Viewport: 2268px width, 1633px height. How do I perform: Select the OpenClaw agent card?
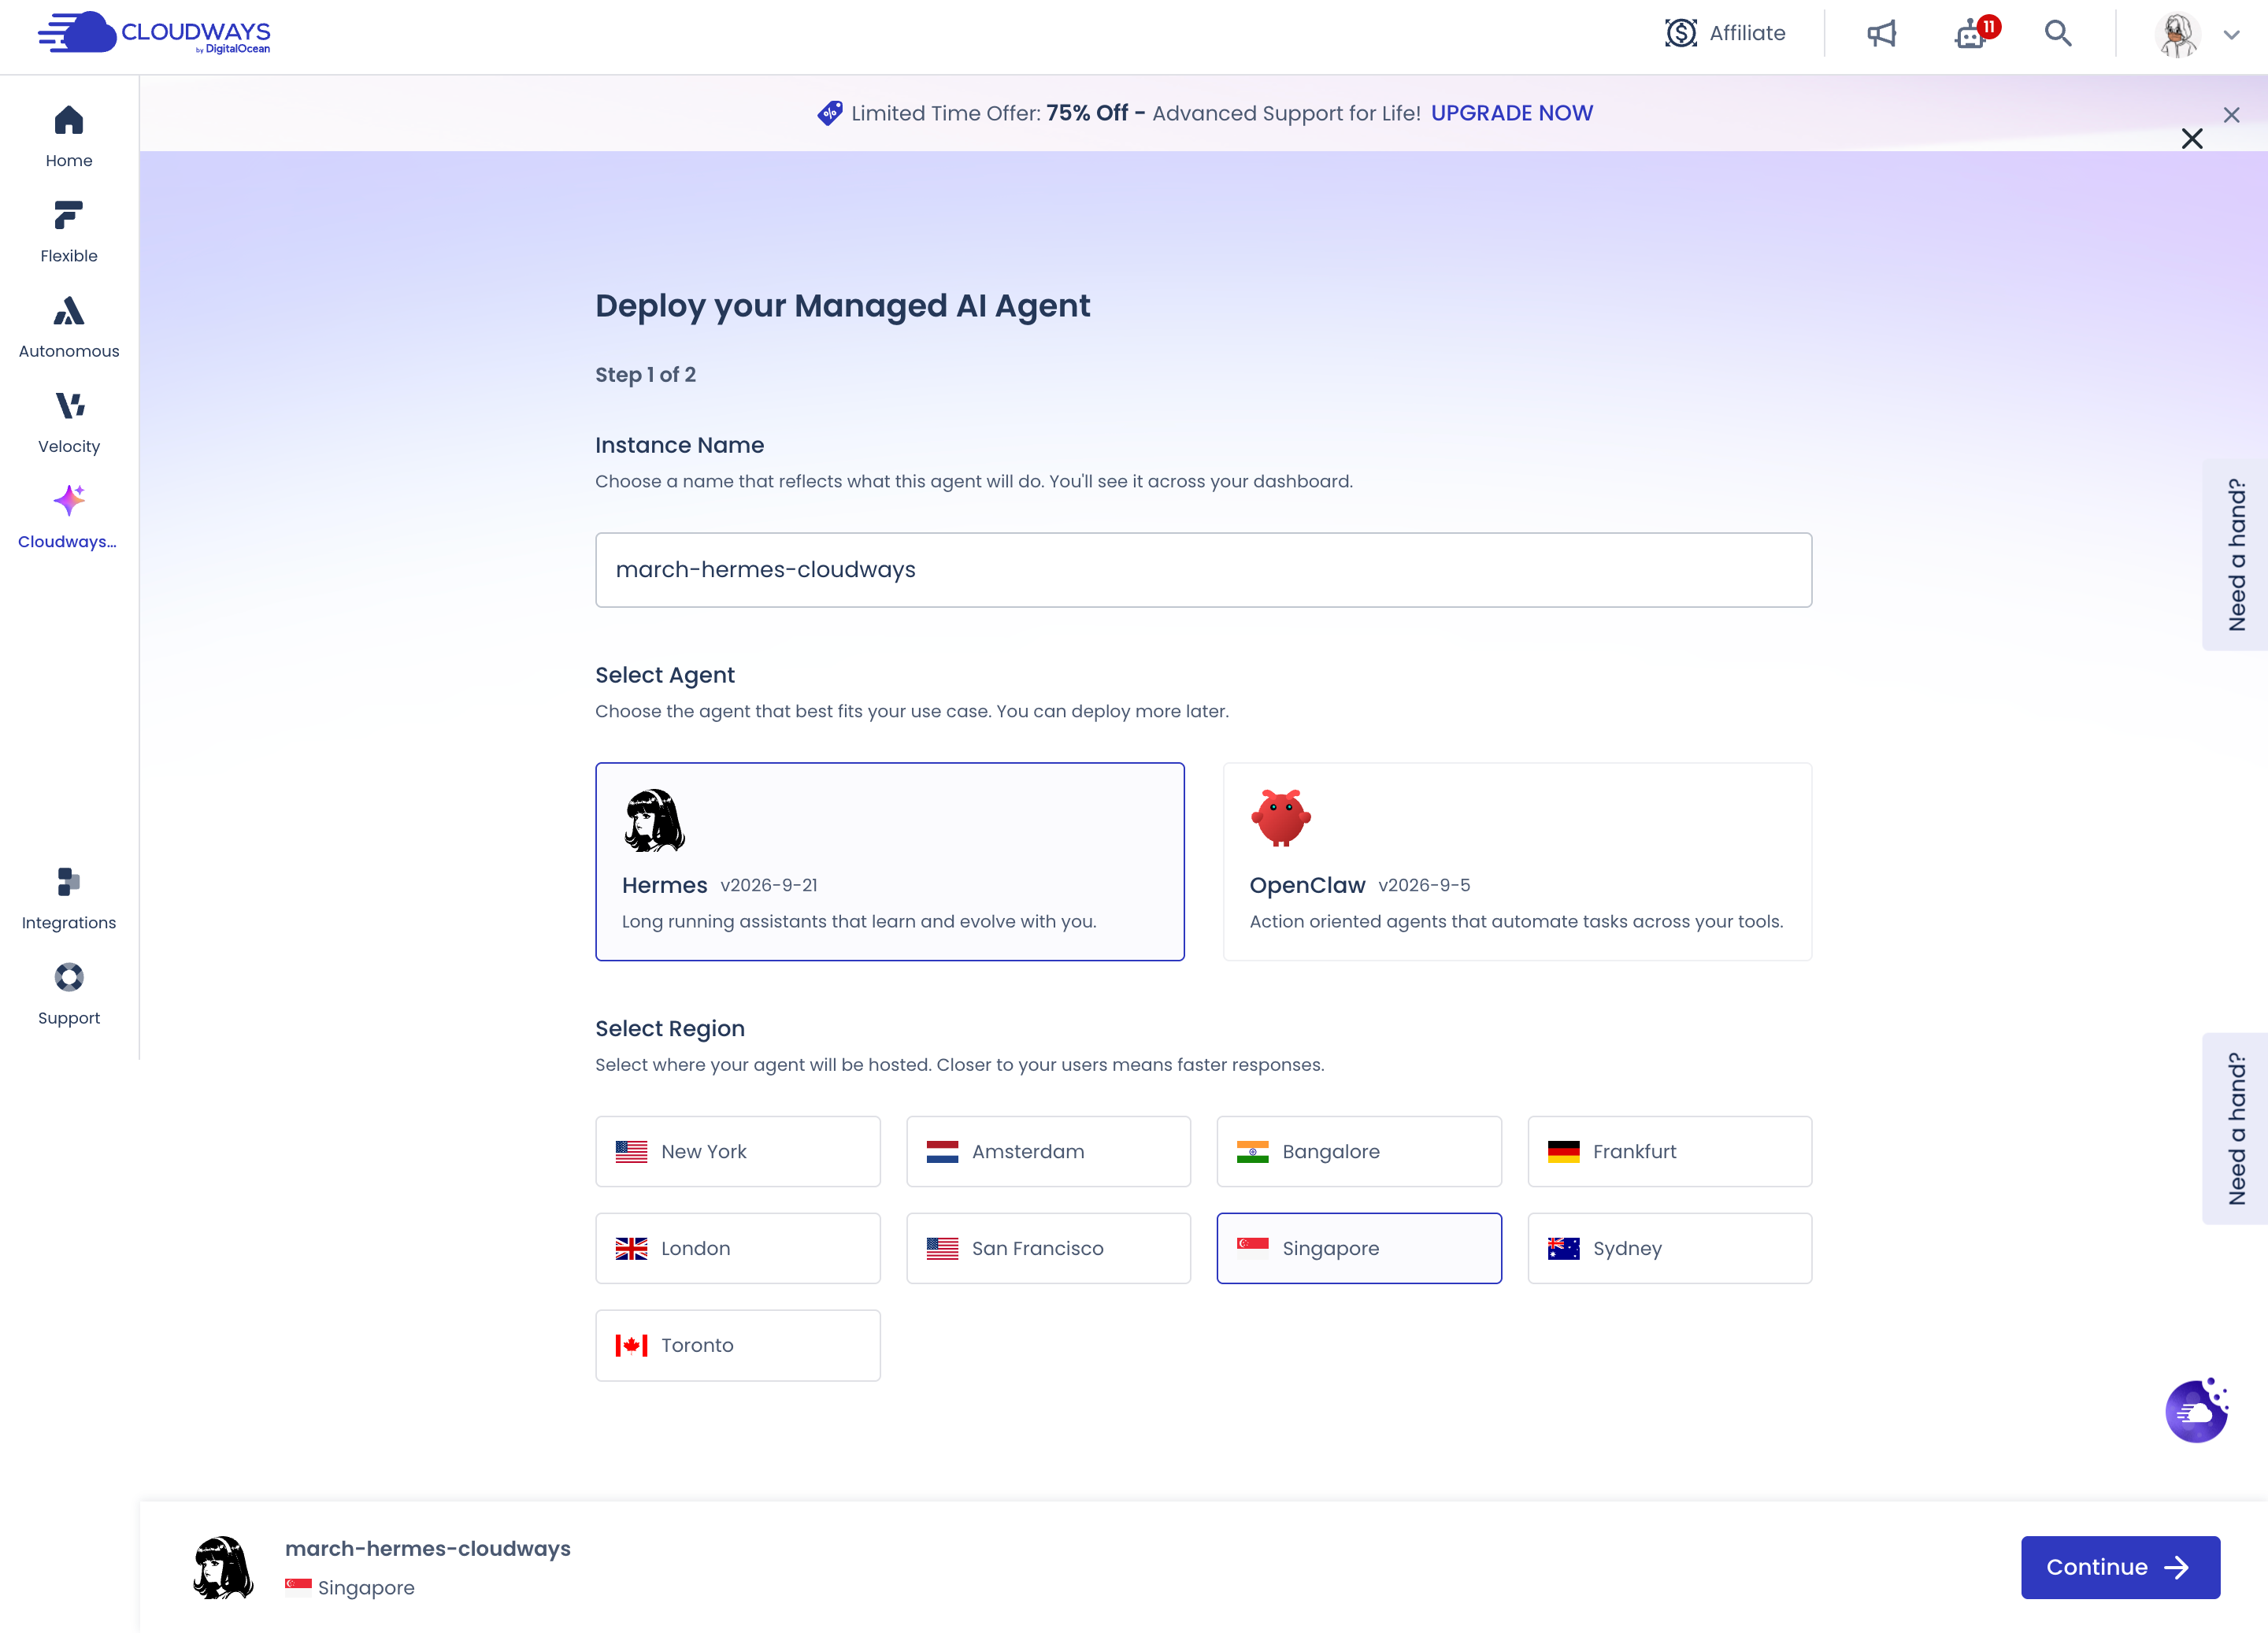[1517, 862]
